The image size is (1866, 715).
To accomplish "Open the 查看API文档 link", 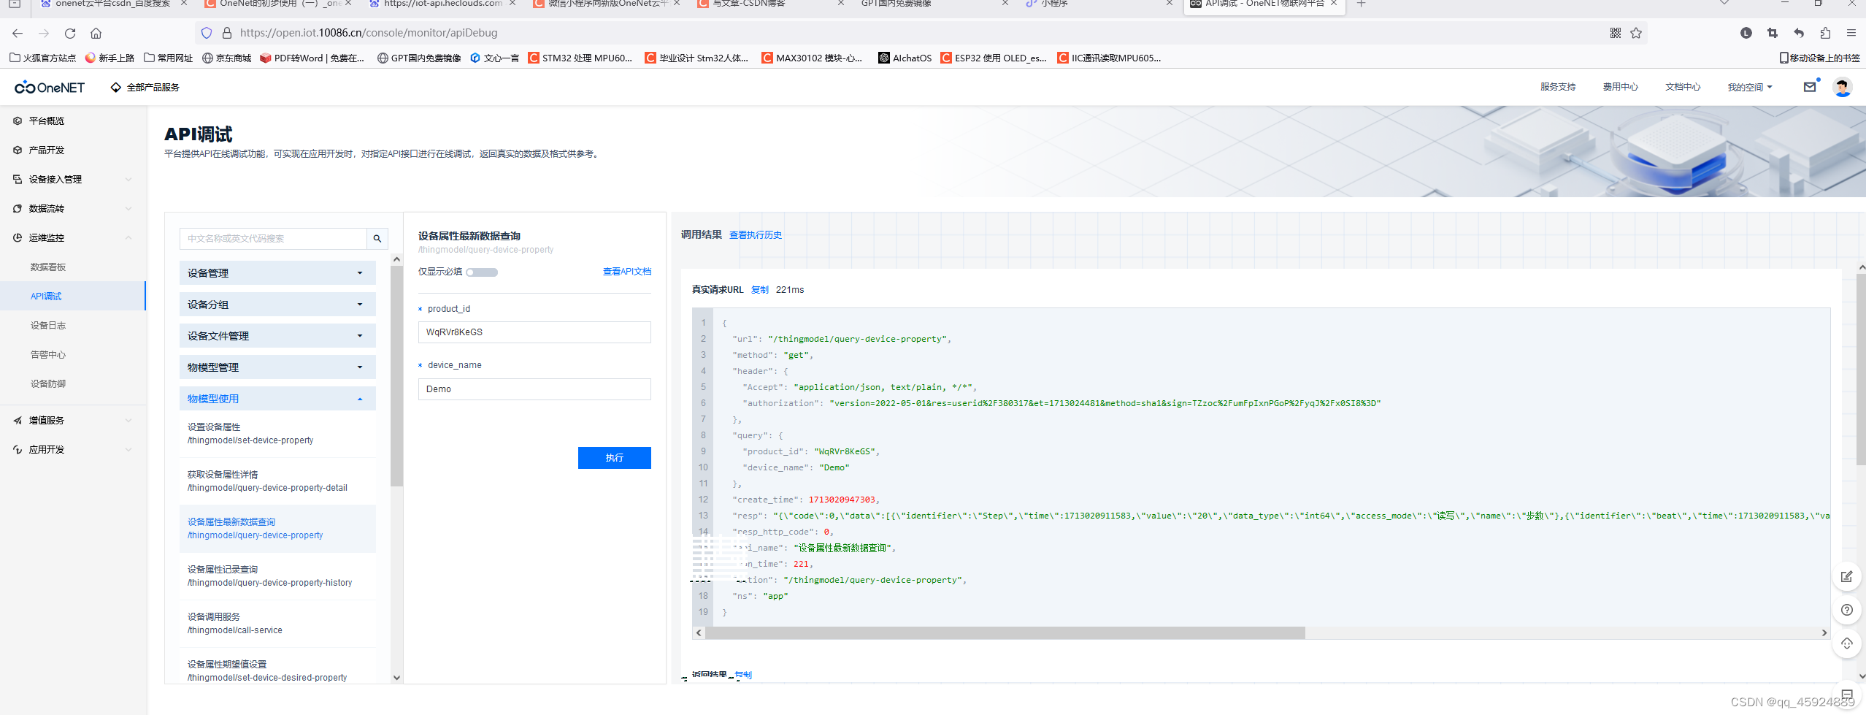I will coord(627,272).
